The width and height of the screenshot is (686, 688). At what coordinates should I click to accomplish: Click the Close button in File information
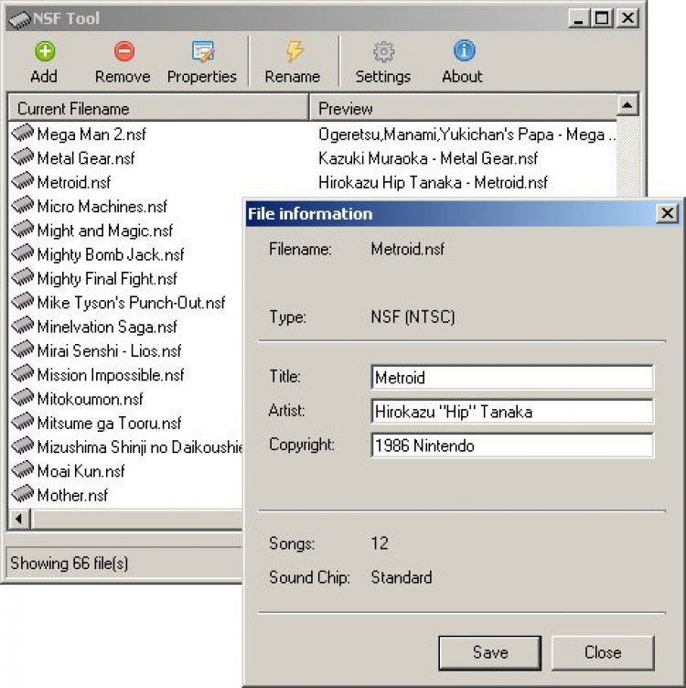[x=603, y=652]
